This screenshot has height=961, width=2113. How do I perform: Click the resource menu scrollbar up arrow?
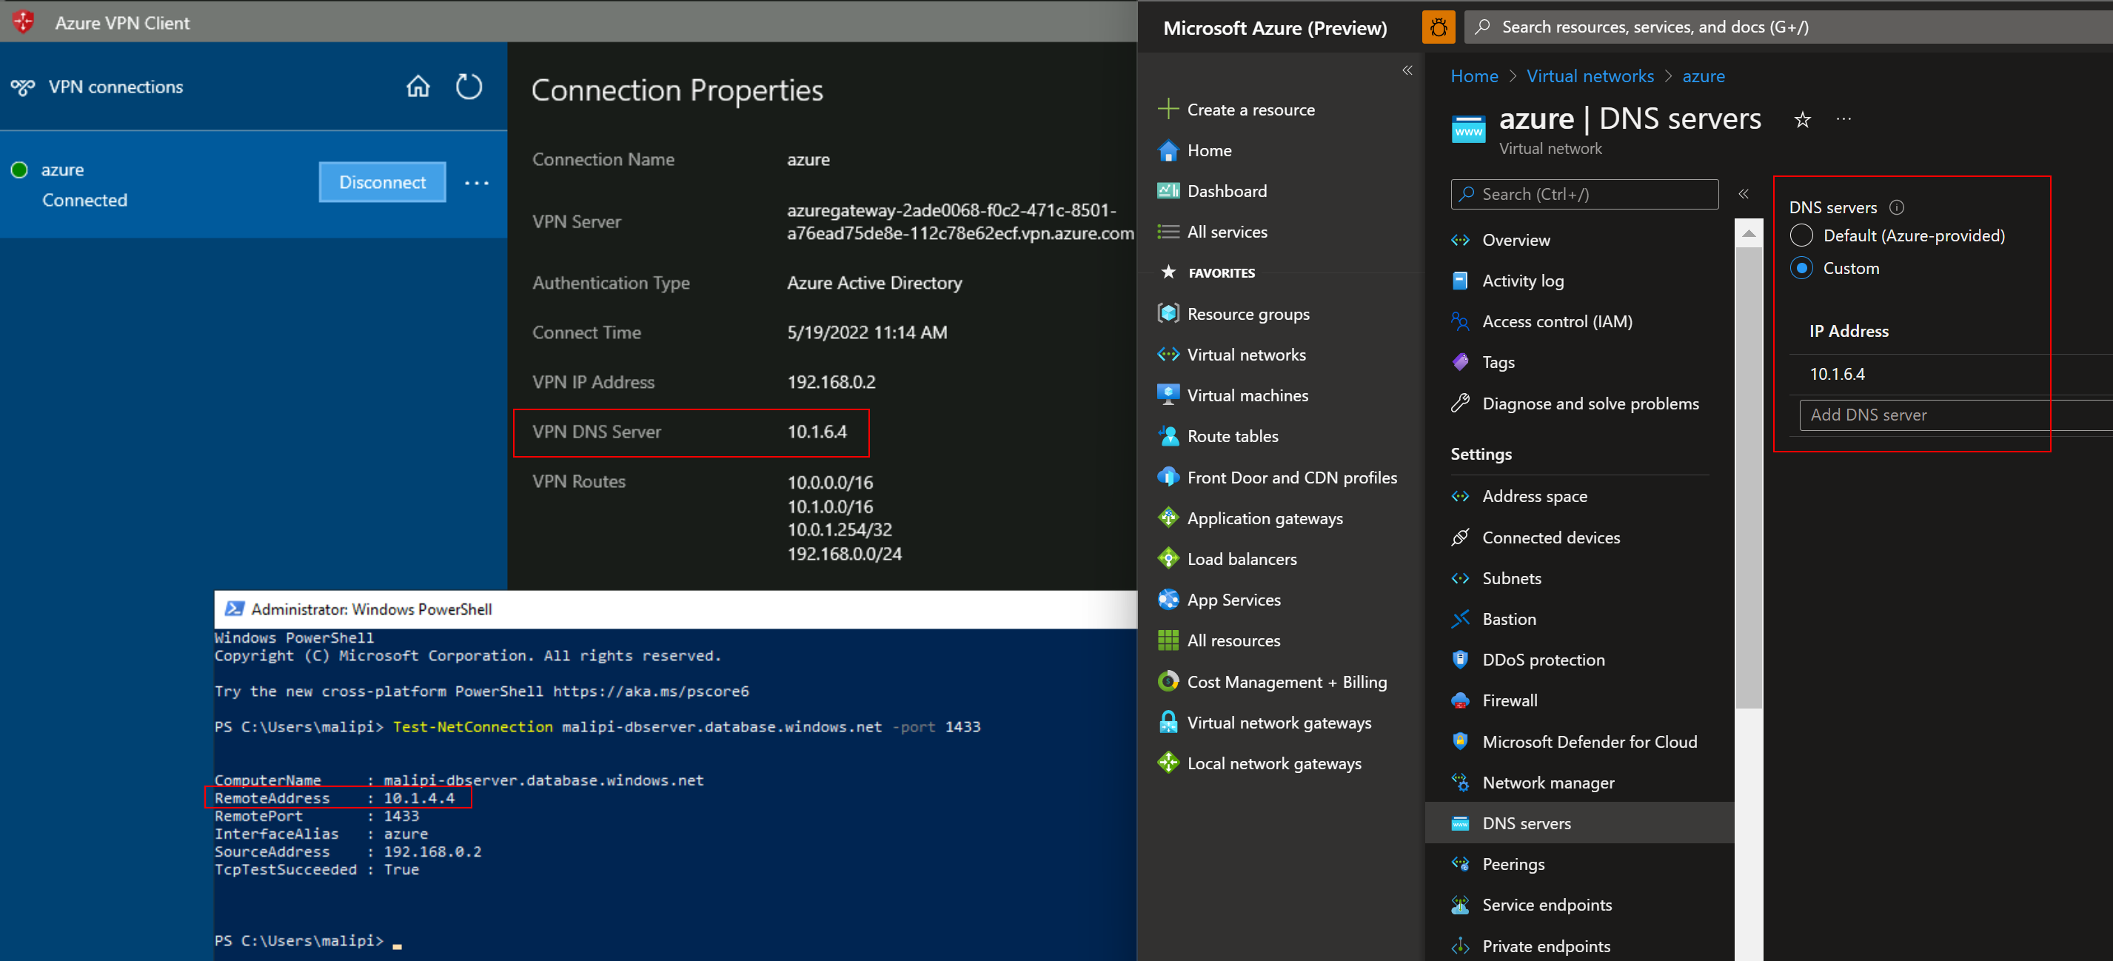coord(1748,234)
